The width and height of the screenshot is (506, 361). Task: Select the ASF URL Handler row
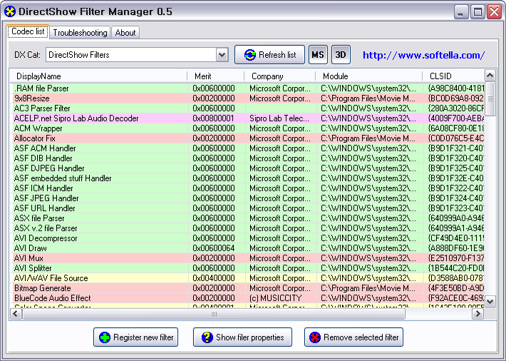coord(247,208)
